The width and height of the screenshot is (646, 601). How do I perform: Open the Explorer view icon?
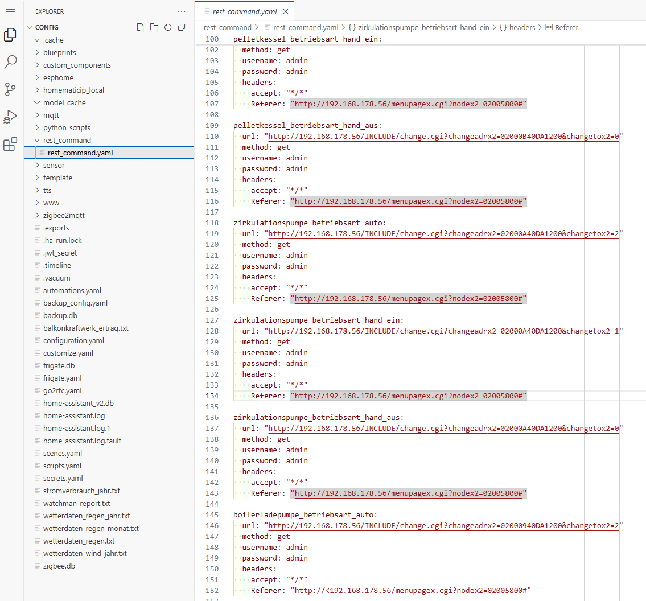coord(10,35)
